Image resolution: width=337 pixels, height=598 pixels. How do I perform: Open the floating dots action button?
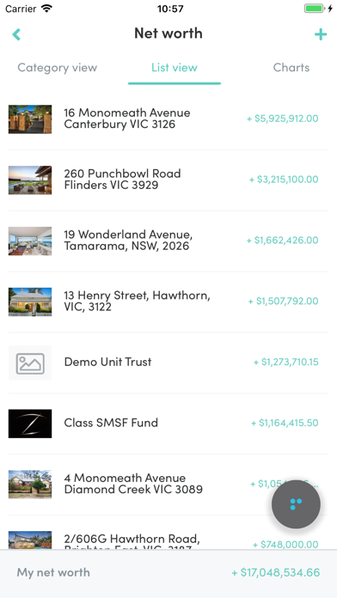[296, 504]
